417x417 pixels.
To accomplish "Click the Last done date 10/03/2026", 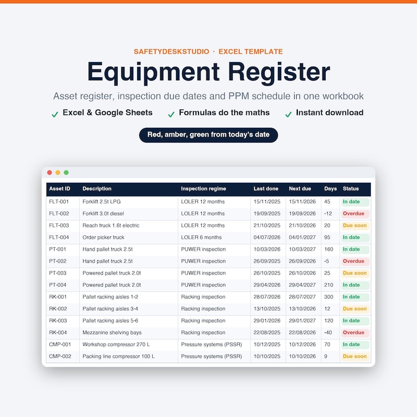I will tap(267, 249).
